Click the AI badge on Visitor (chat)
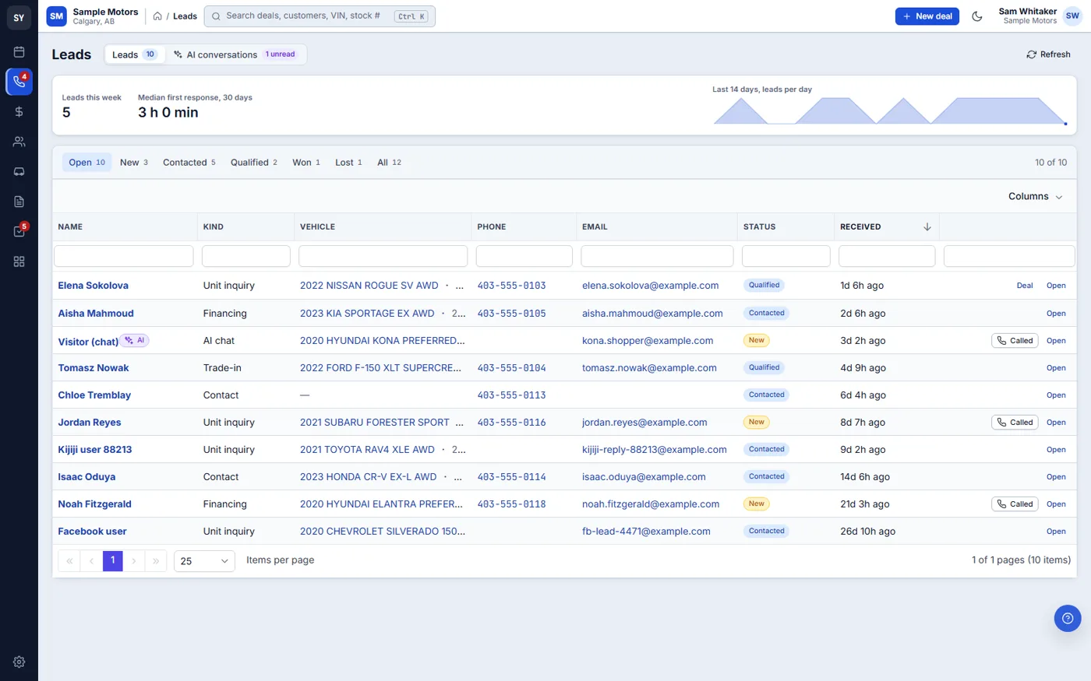Image resolution: width=1091 pixels, height=681 pixels. (x=136, y=340)
